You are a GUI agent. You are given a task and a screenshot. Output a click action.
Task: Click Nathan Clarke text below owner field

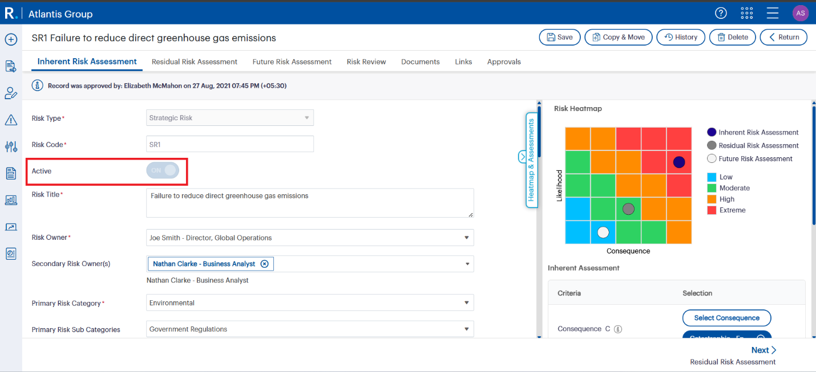(x=197, y=280)
